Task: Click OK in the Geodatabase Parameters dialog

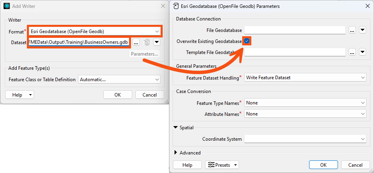Action: pos(323,165)
